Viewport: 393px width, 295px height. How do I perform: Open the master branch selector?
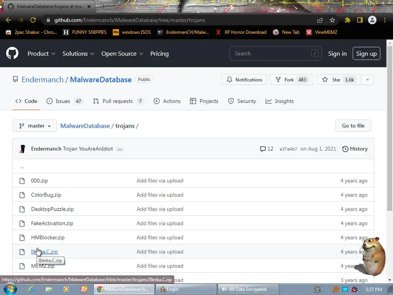35,126
